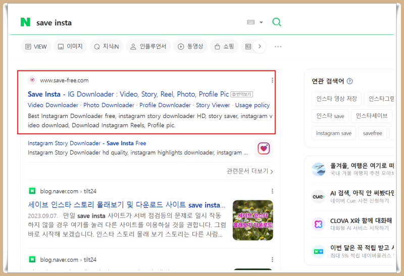Click the Cue: AI search icon
Viewport: 404px width, 276px height.
(319, 197)
